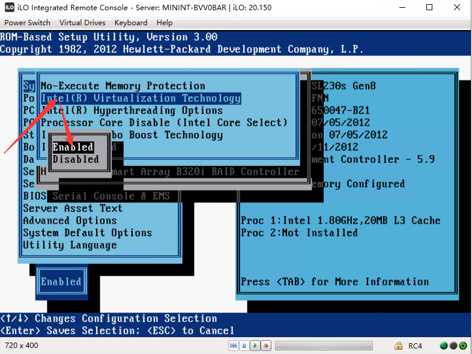Viewport: 472px width, 354px height.
Task: Click the padlock encryption icon
Action: click(398, 346)
